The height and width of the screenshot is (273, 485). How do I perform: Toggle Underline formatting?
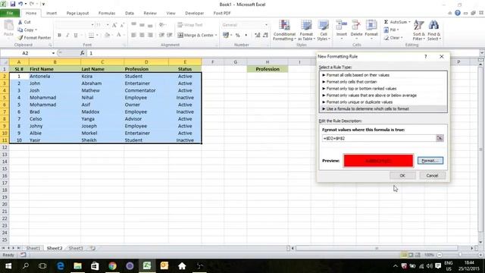click(76, 36)
